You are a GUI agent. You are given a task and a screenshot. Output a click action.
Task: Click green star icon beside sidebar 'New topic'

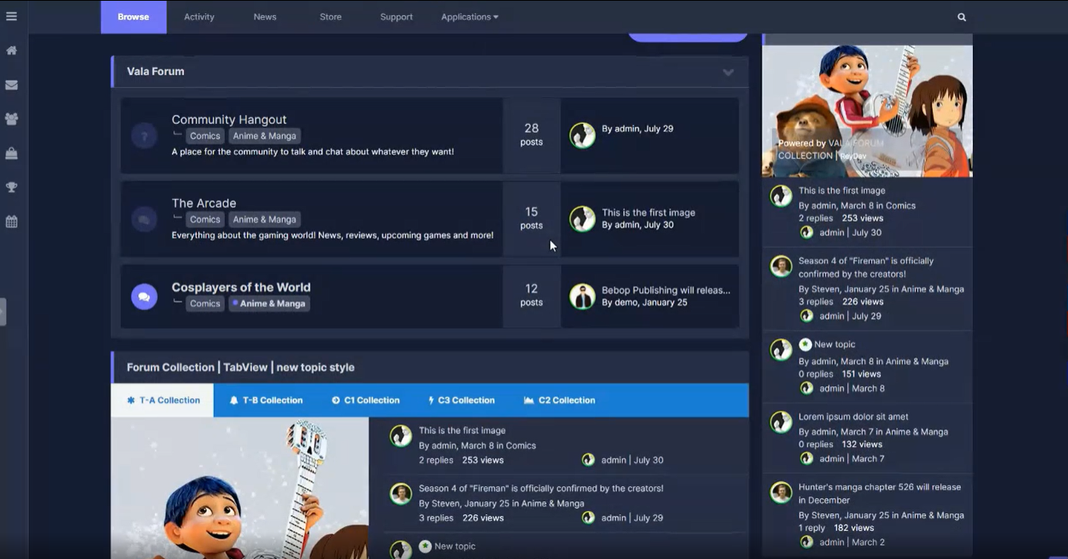[805, 345]
